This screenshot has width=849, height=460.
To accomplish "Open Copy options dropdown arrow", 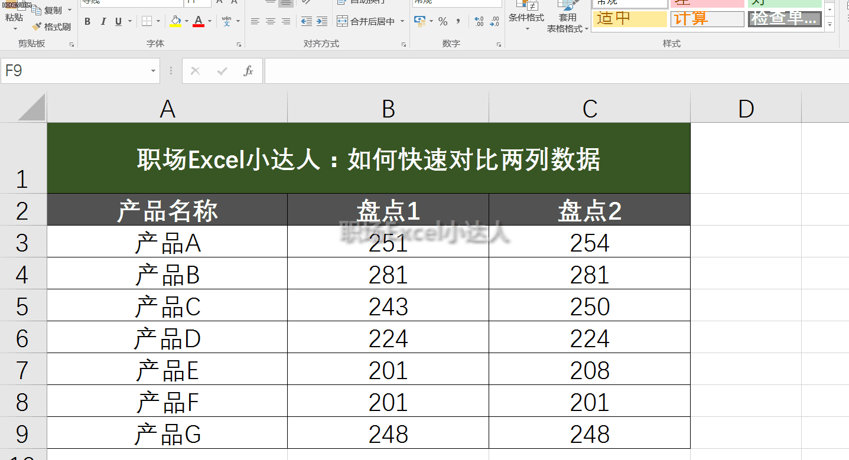I will tap(69, 10).
